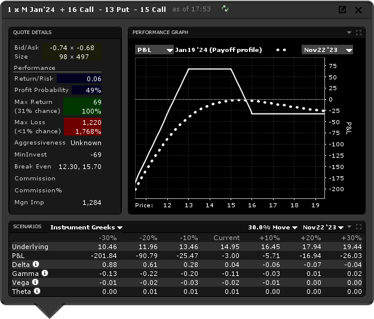This screenshot has width=374, height=319.
Task: Open the P&L graph type dropdown
Action: coord(154,50)
